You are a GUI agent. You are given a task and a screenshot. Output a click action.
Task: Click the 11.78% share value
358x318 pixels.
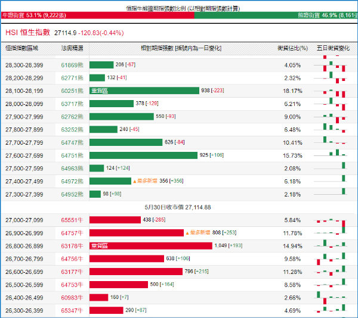click(x=293, y=233)
